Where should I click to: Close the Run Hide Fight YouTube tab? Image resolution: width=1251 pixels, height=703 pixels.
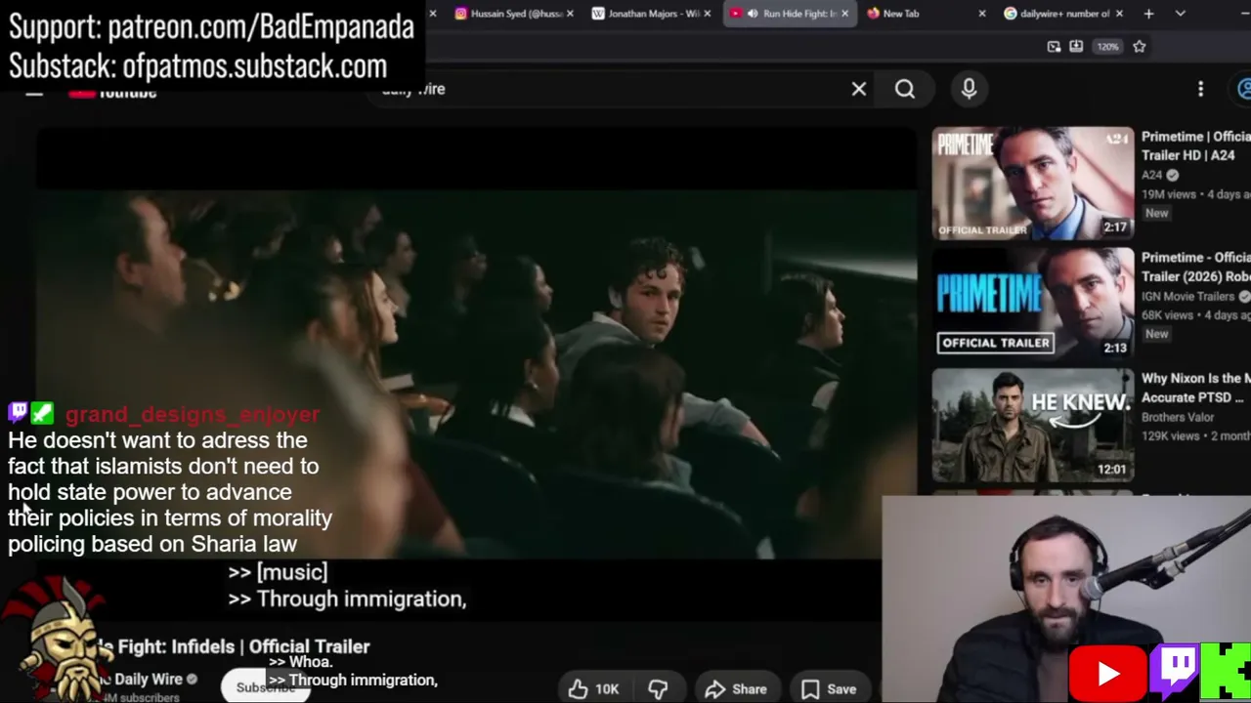tap(845, 14)
